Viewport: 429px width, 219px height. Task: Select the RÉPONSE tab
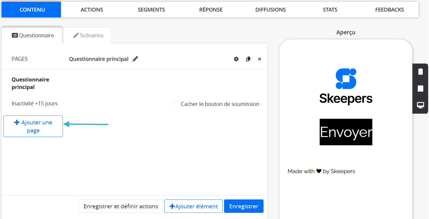pos(211,10)
